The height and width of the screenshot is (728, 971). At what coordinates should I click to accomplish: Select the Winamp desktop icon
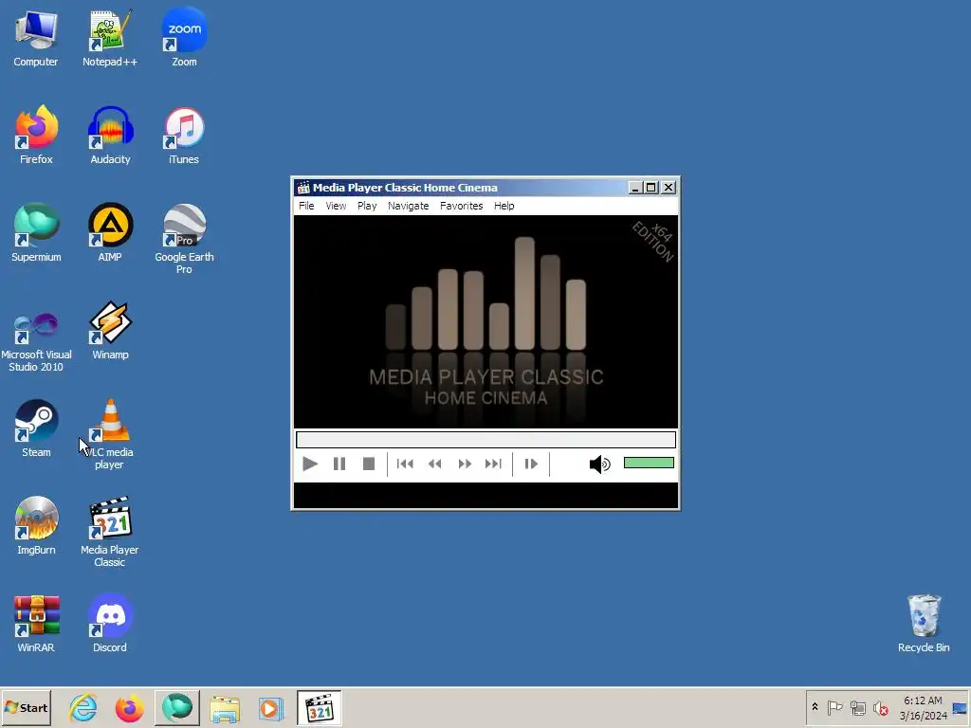click(x=110, y=331)
